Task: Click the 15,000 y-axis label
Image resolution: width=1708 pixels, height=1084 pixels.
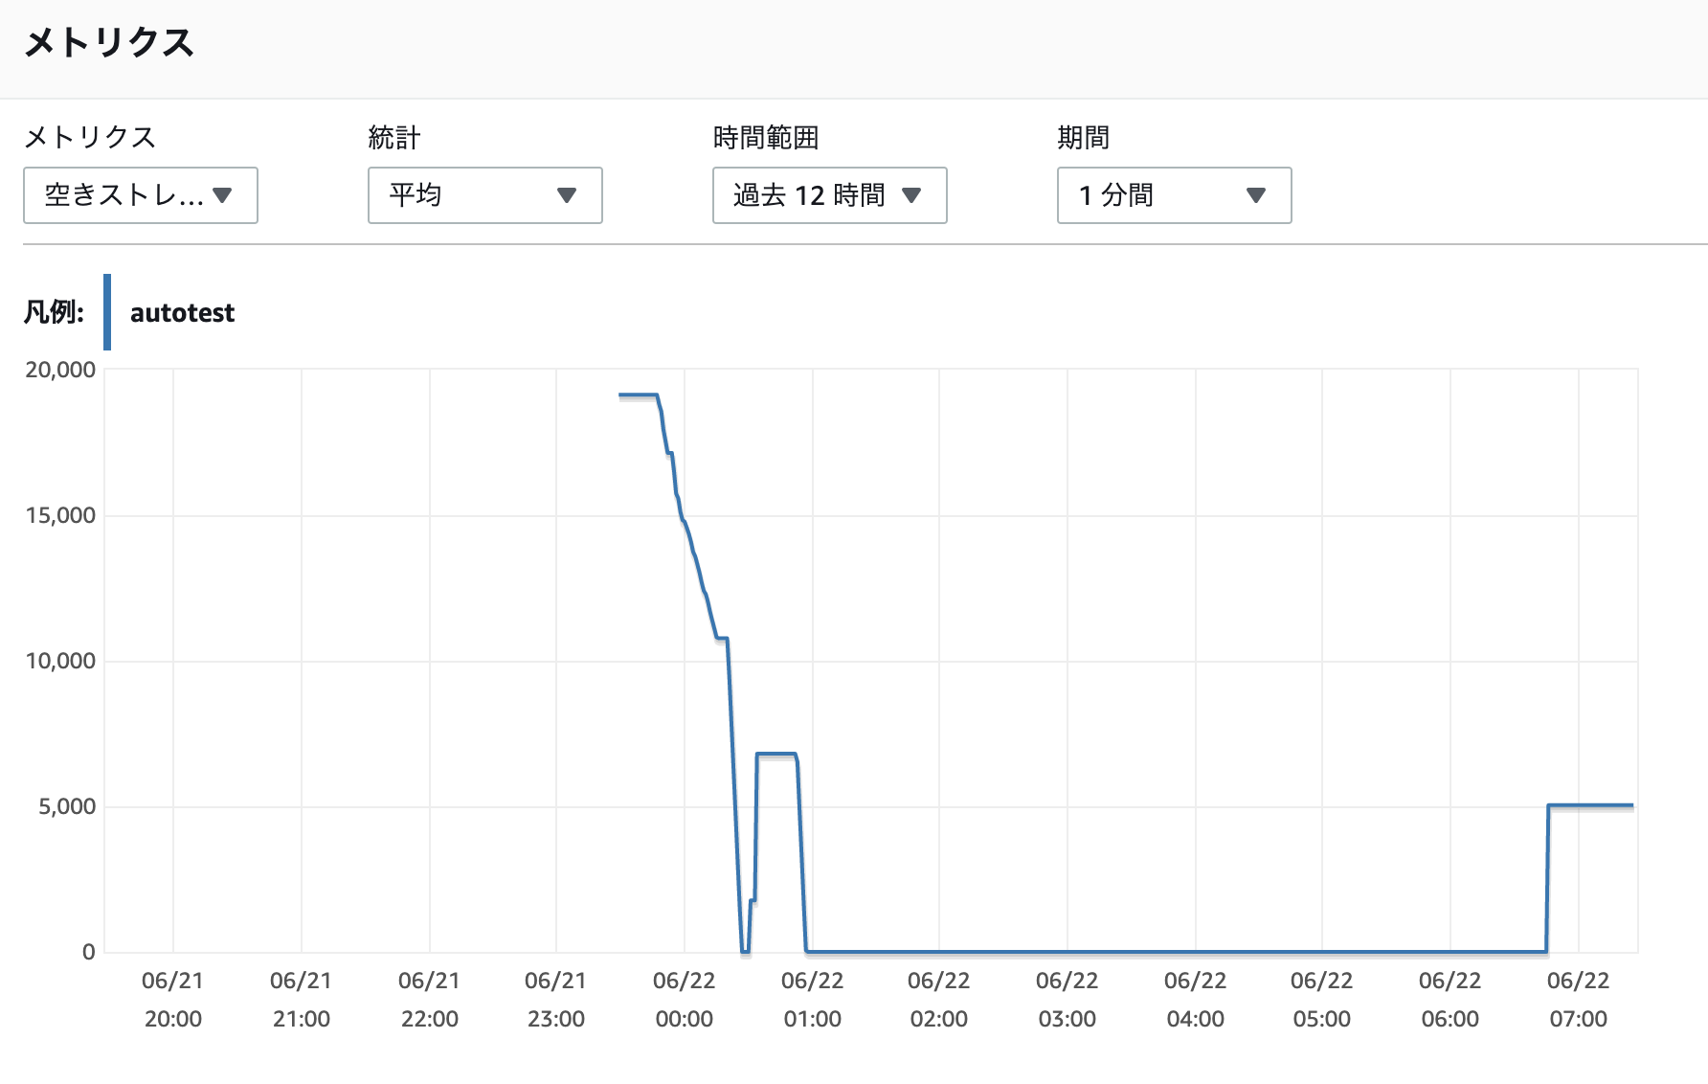Action: point(60,515)
